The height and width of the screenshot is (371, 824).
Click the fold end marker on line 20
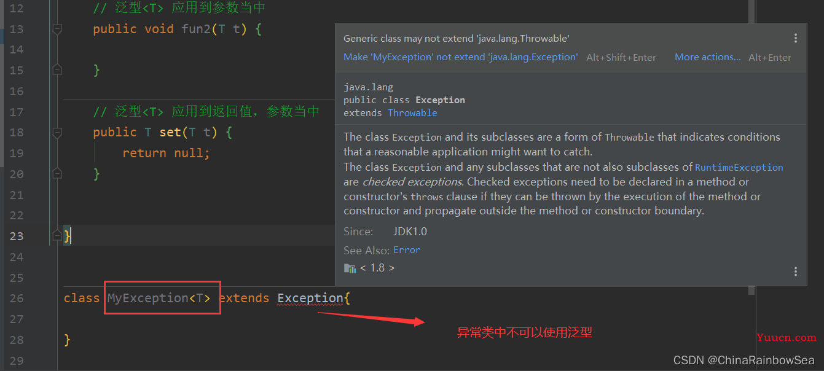[x=57, y=173]
